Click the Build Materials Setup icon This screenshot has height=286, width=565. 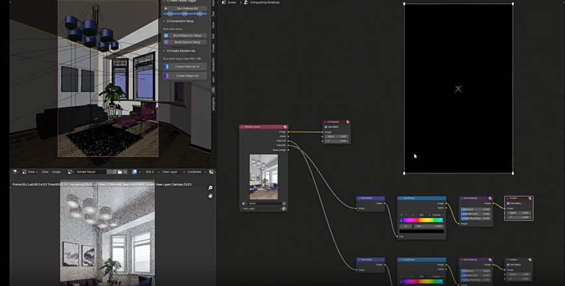coord(167,35)
